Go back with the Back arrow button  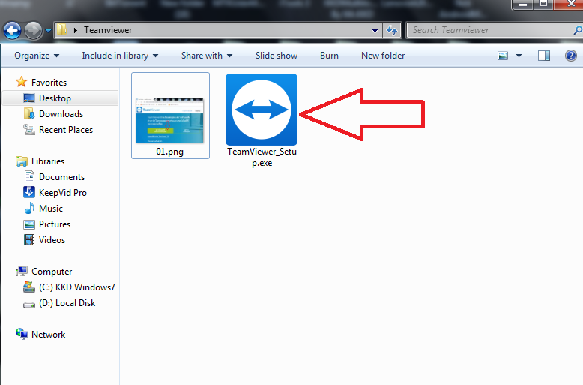[12, 31]
